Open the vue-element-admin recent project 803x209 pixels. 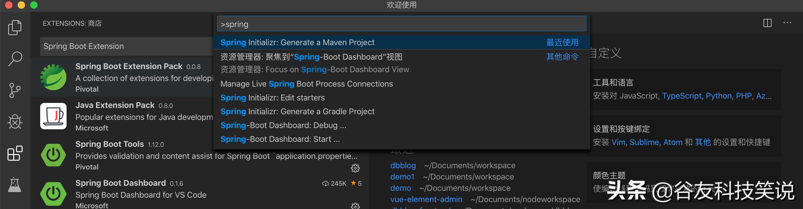[x=426, y=199]
